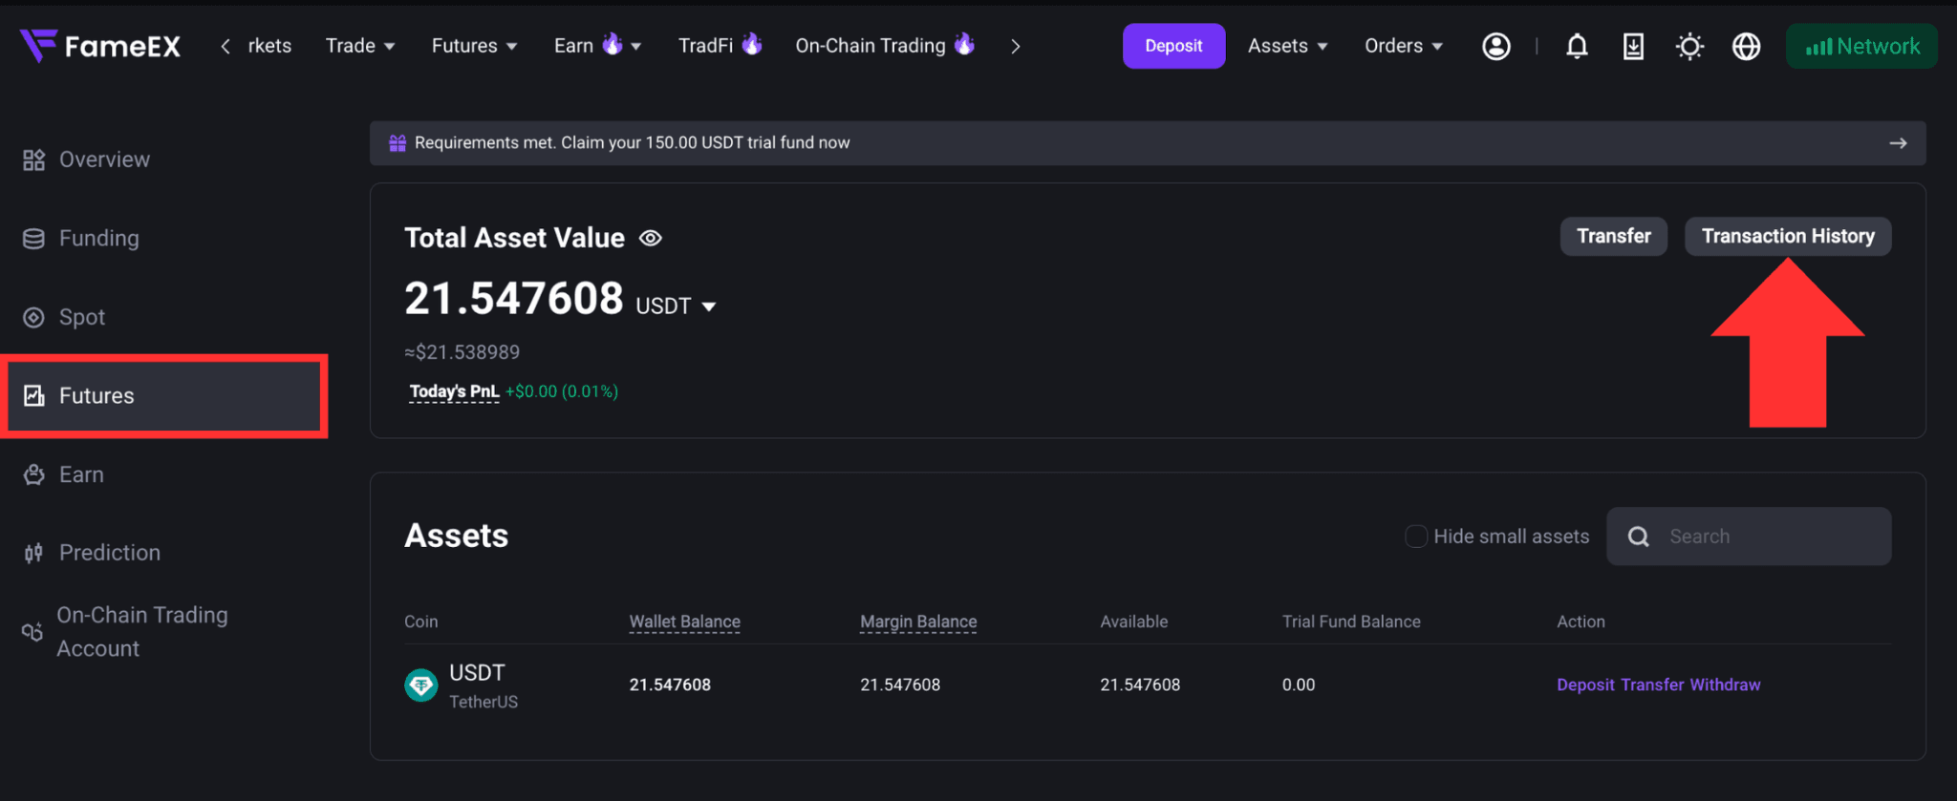Click the On-Chain Trading flame icon
Screen dimensions: 1957x801
pyautogui.click(x=964, y=44)
